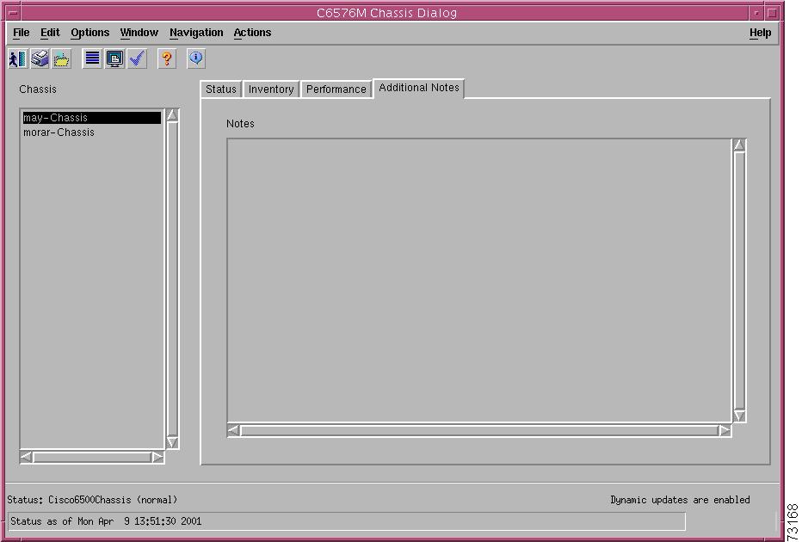Image resolution: width=802 pixels, height=542 pixels.
Task: Minimize the C6576M Chassis Dialog window
Action: [x=756, y=13]
